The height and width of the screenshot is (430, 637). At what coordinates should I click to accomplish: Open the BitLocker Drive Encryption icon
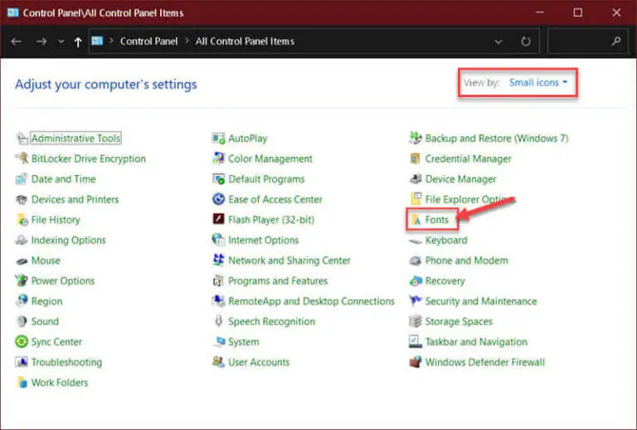(22, 158)
